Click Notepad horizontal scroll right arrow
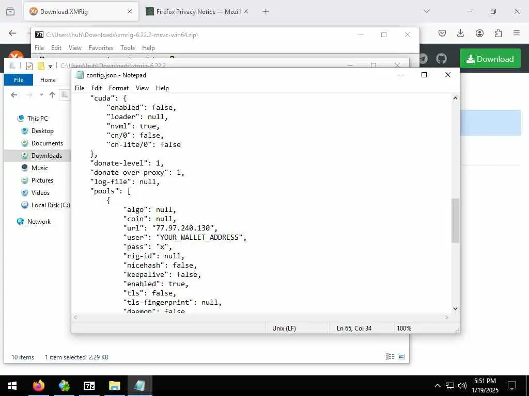The width and height of the screenshot is (529, 396). [x=447, y=317]
